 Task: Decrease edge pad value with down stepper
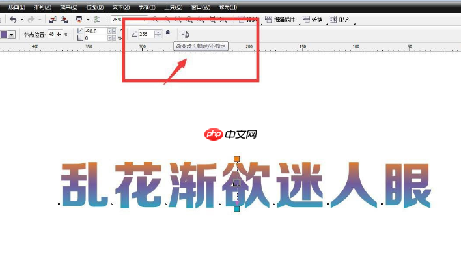(x=109, y=38)
